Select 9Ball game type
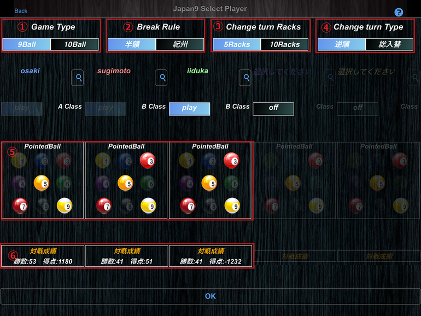Viewport: 421px width, 316px height. click(x=27, y=44)
